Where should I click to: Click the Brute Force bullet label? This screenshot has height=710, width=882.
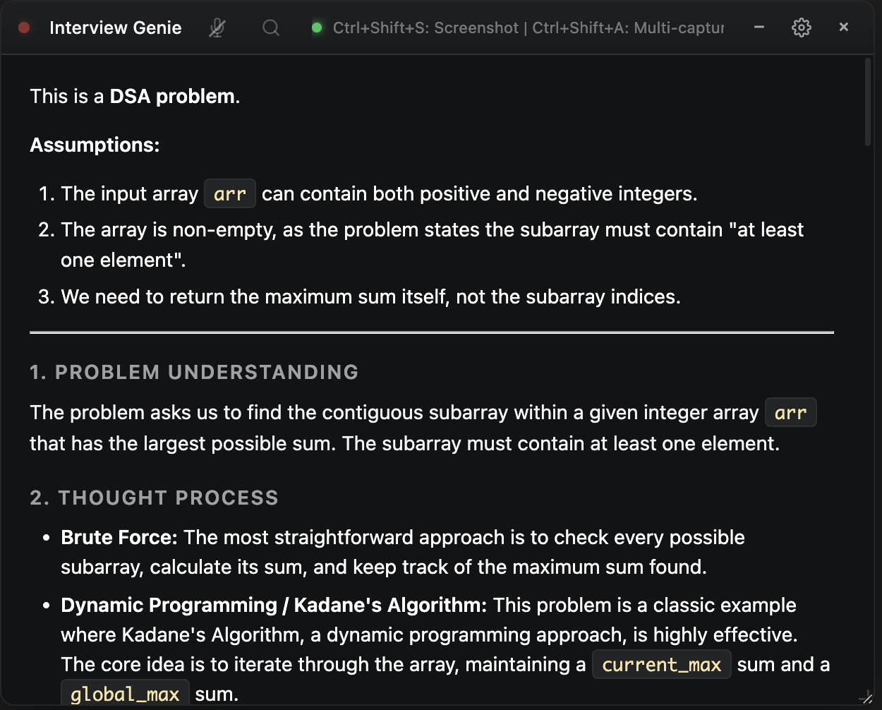point(119,537)
